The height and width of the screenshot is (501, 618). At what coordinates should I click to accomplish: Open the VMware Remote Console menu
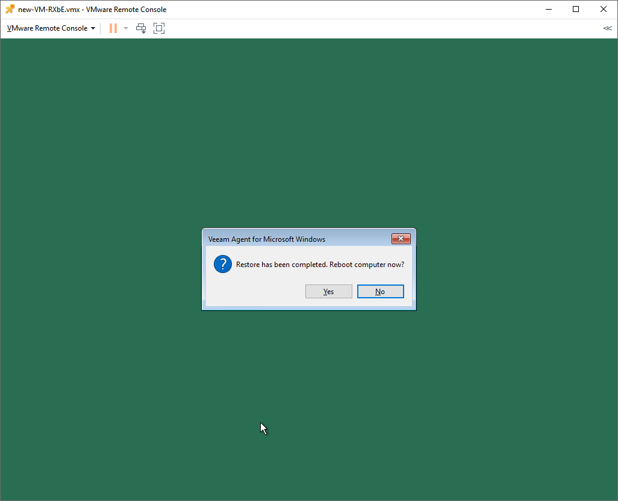click(x=51, y=28)
